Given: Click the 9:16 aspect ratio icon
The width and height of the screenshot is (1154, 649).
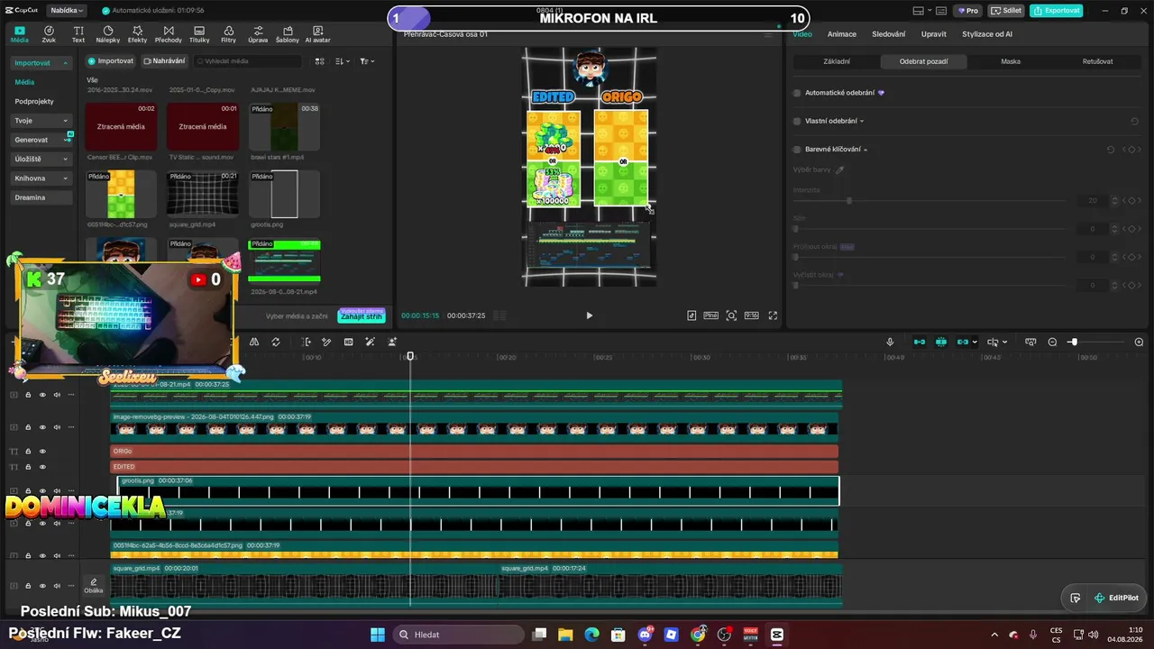Looking at the screenshot, I should (752, 315).
